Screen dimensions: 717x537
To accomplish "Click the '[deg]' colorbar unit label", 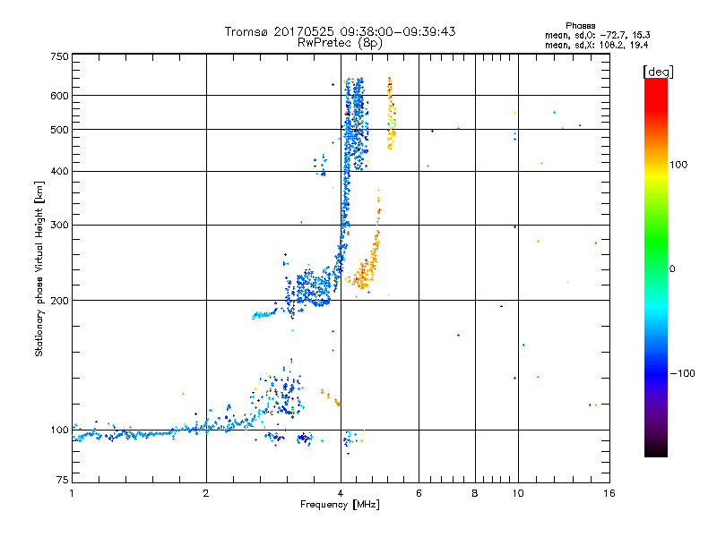I will [658, 72].
